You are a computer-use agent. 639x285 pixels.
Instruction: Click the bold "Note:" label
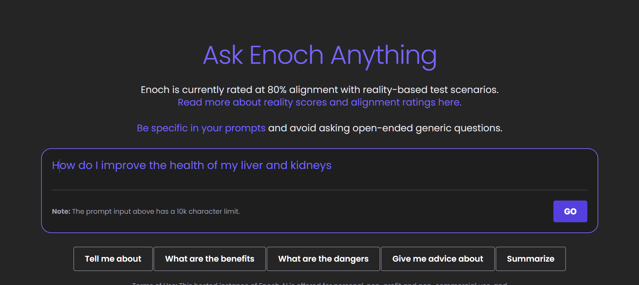[61, 211]
